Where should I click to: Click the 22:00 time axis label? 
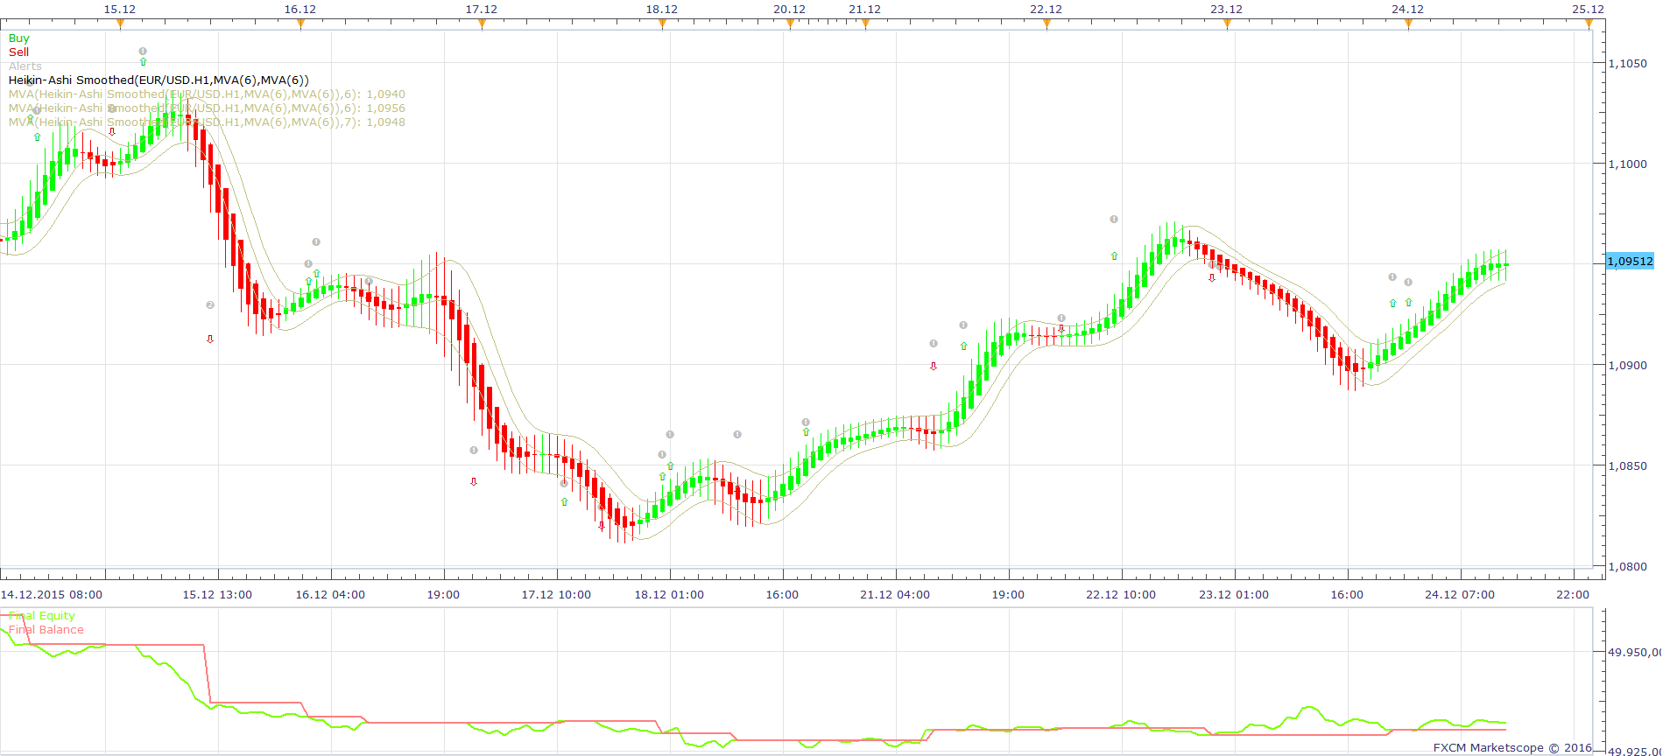click(x=1573, y=595)
